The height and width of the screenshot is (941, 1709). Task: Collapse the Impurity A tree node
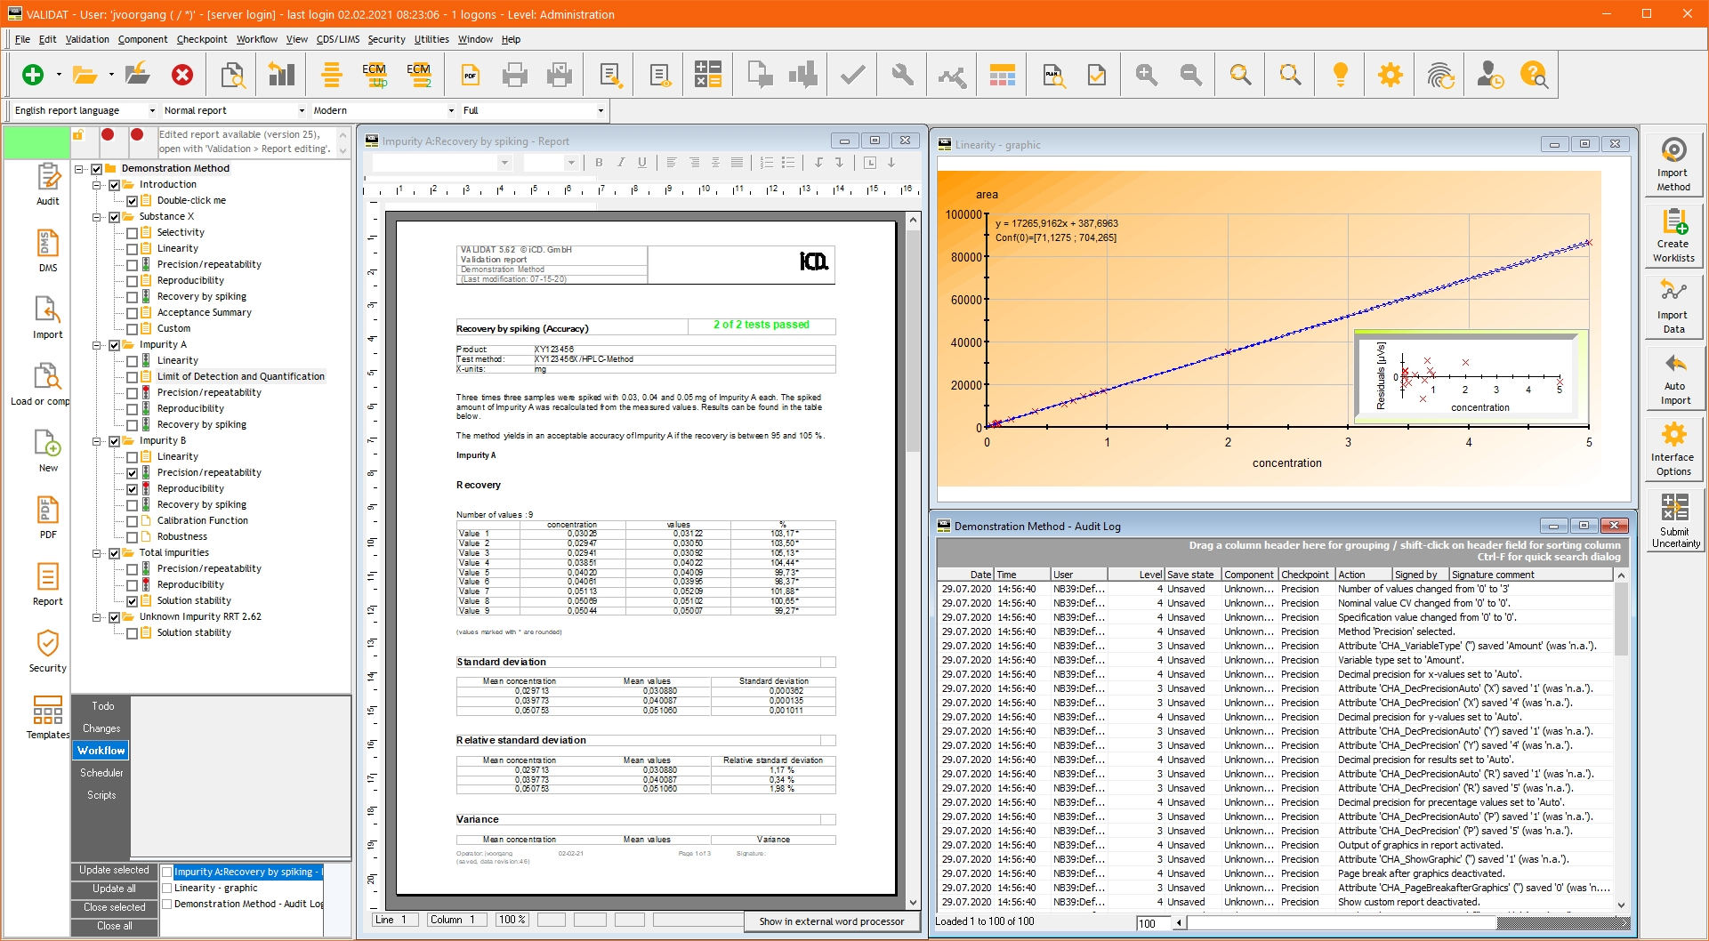coord(97,345)
